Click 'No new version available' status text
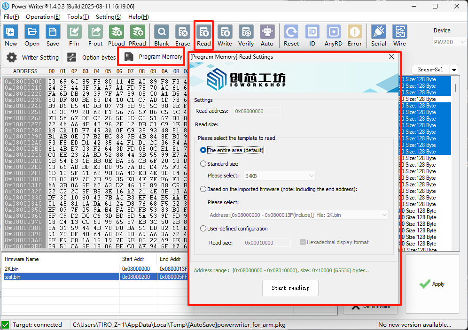The height and width of the screenshot is (330, 468). [x=414, y=325]
